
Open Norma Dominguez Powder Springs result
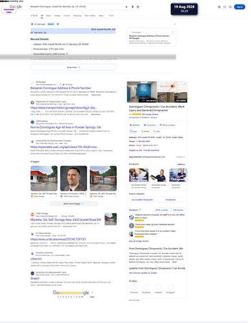pyautogui.click(x=66, y=127)
